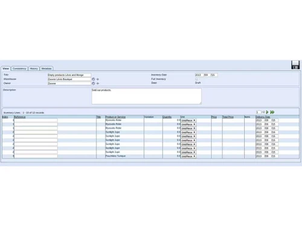Focus the Warehouse input field
The height and width of the screenshot is (227, 302).
coord(69,79)
